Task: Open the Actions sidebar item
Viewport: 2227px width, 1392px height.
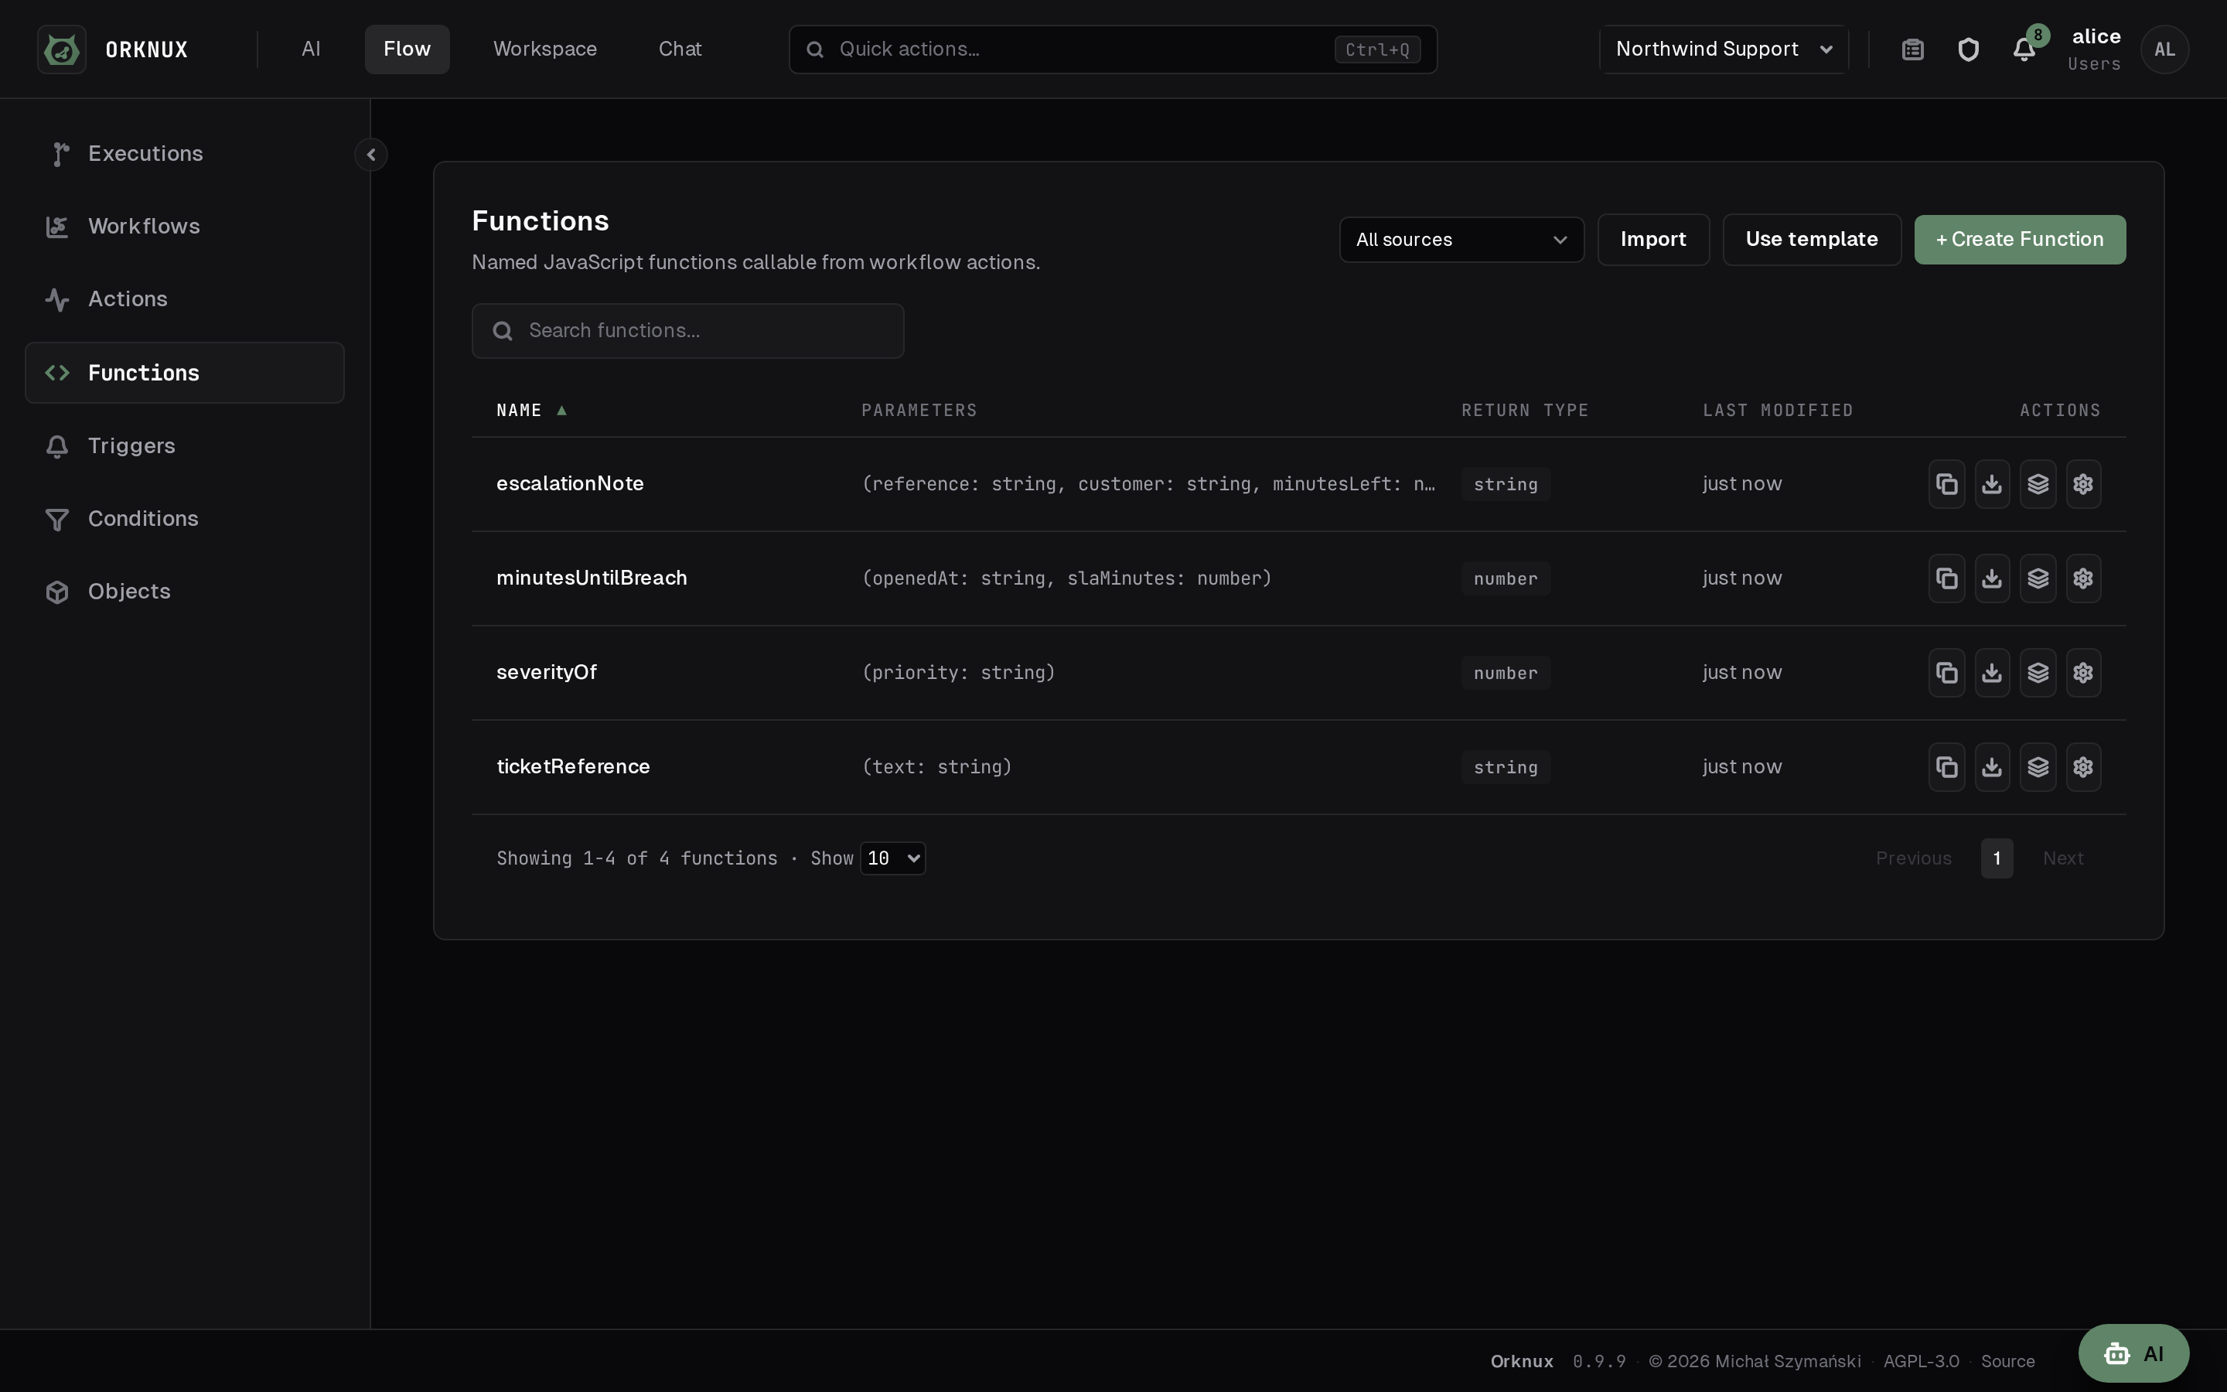Action: pos(184,299)
